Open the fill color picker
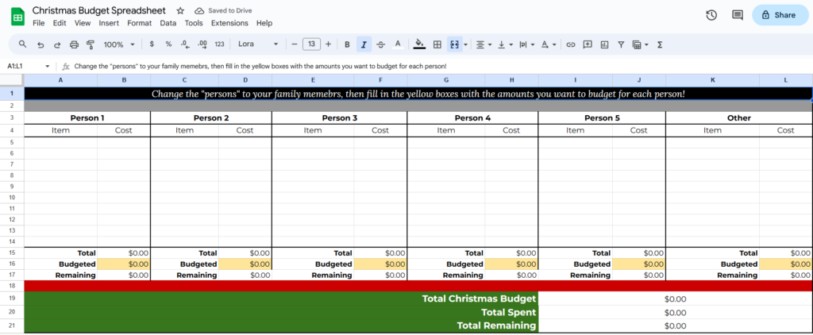 point(419,44)
